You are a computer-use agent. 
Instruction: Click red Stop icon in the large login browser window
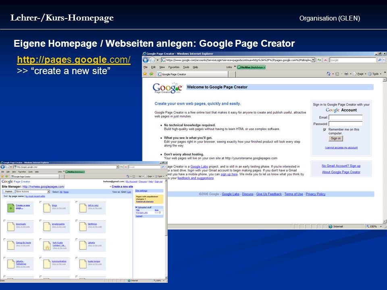tap(326, 60)
